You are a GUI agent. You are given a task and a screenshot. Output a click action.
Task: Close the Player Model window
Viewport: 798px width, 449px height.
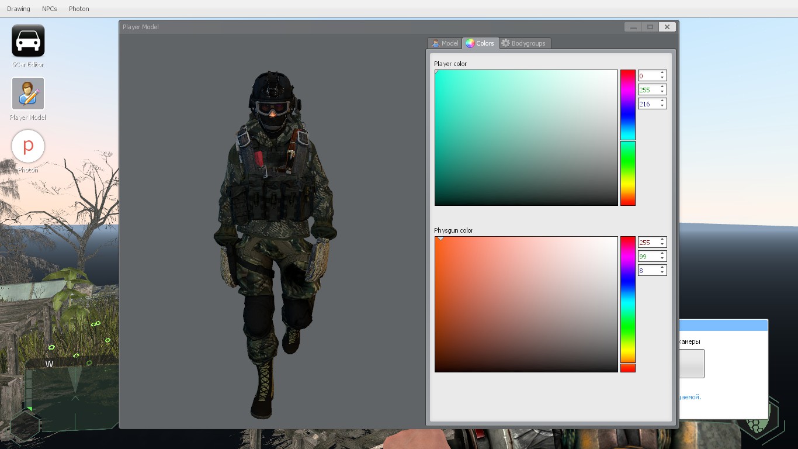click(x=667, y=27)
